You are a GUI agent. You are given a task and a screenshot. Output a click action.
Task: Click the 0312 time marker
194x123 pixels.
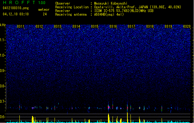[39, 26]
